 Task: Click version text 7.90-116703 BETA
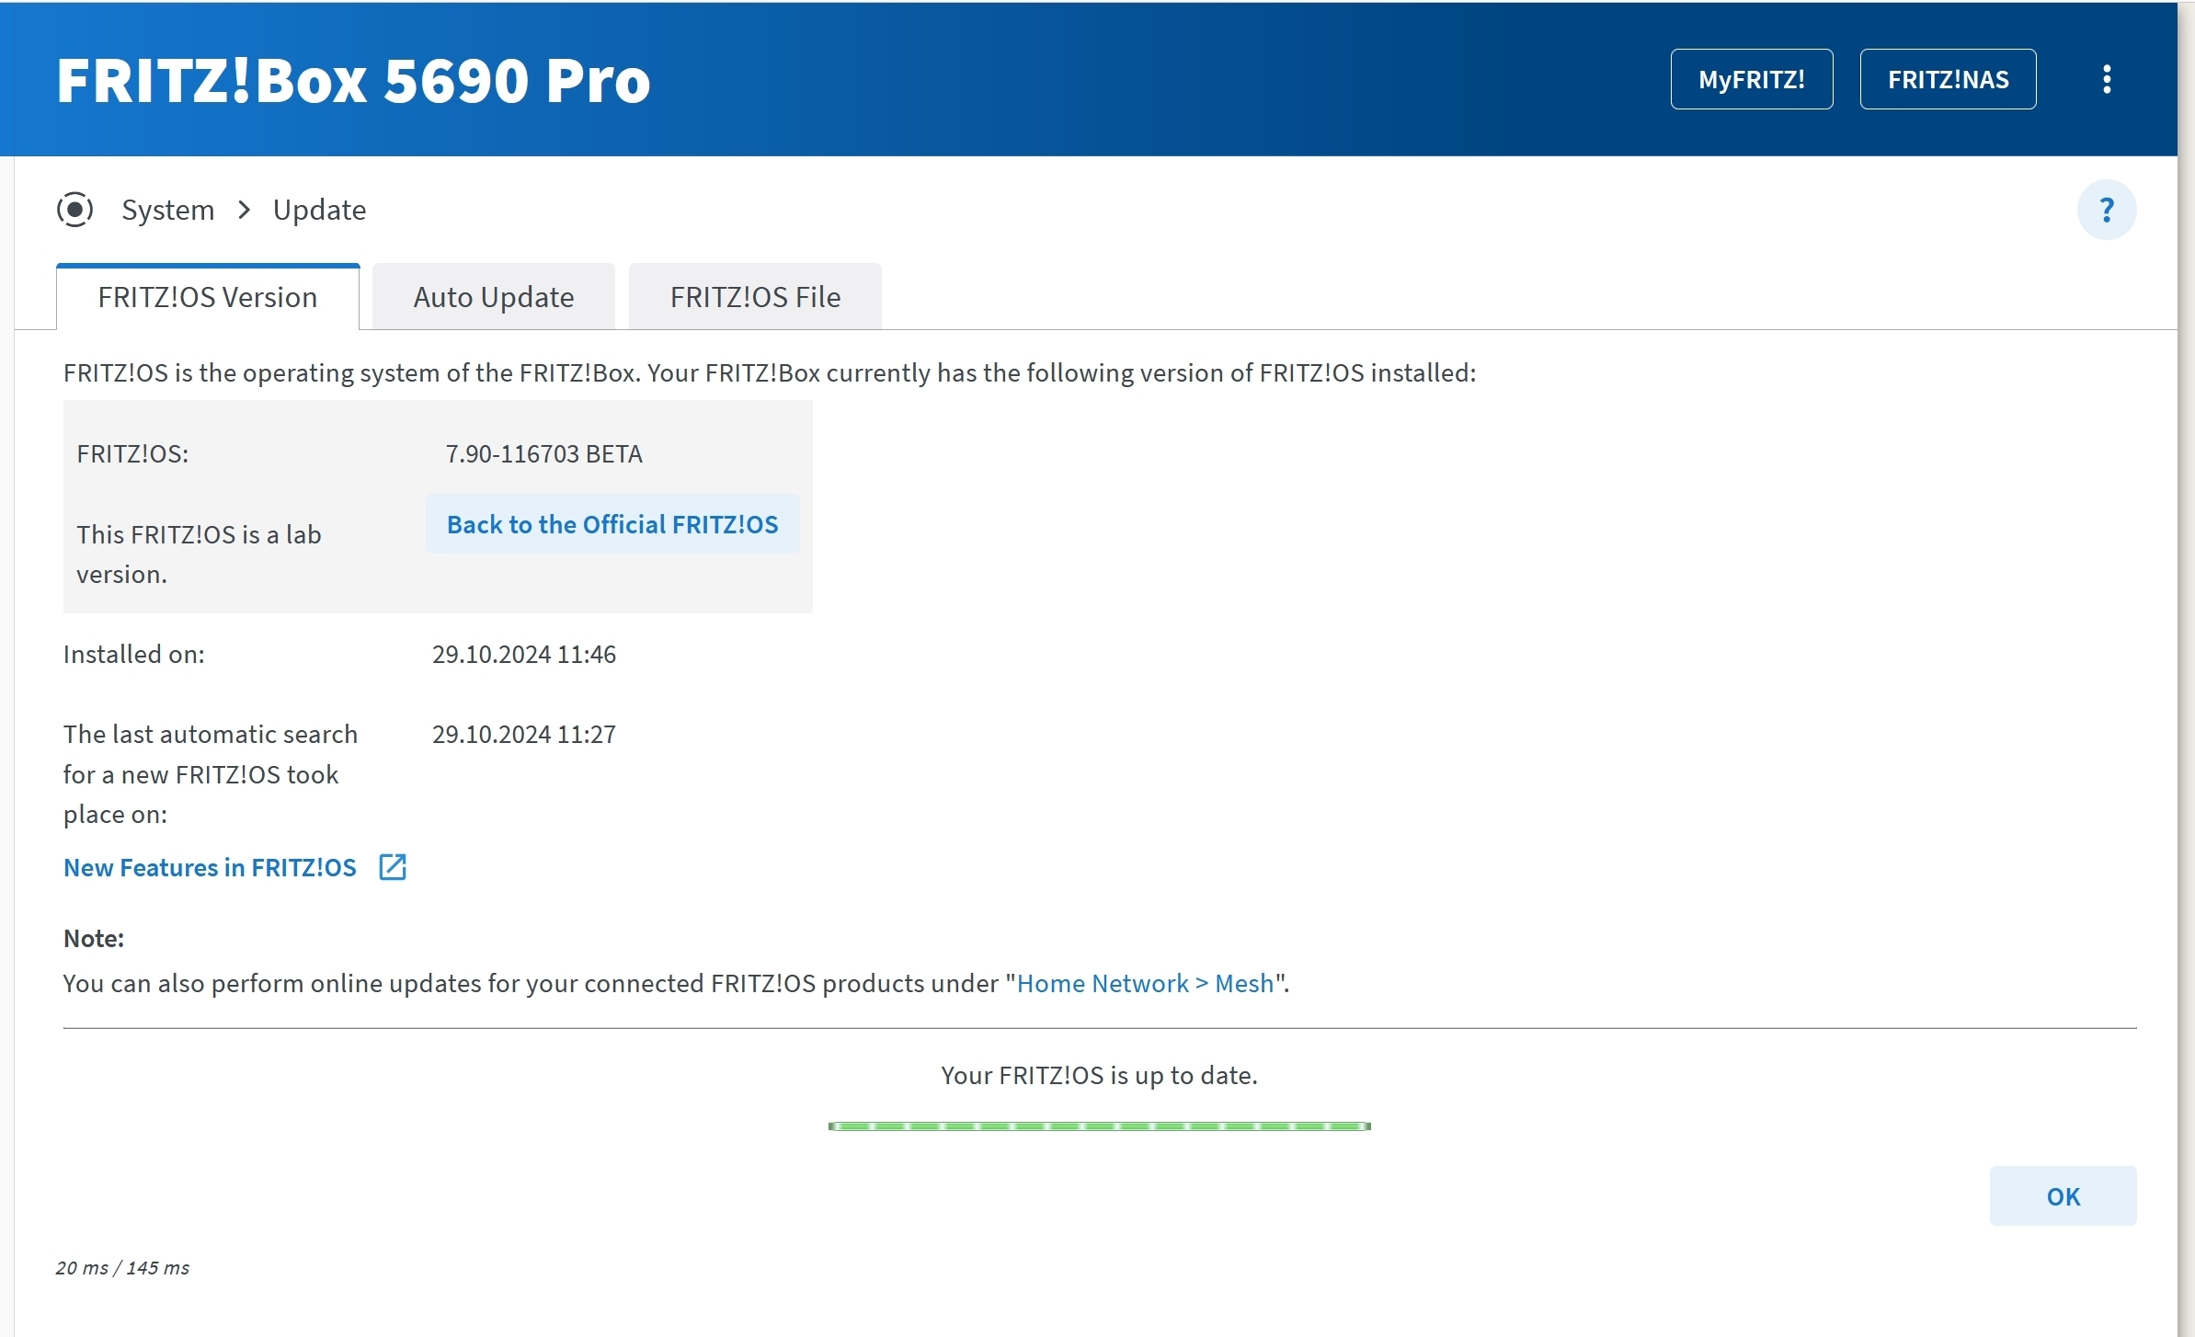[543, 453]
